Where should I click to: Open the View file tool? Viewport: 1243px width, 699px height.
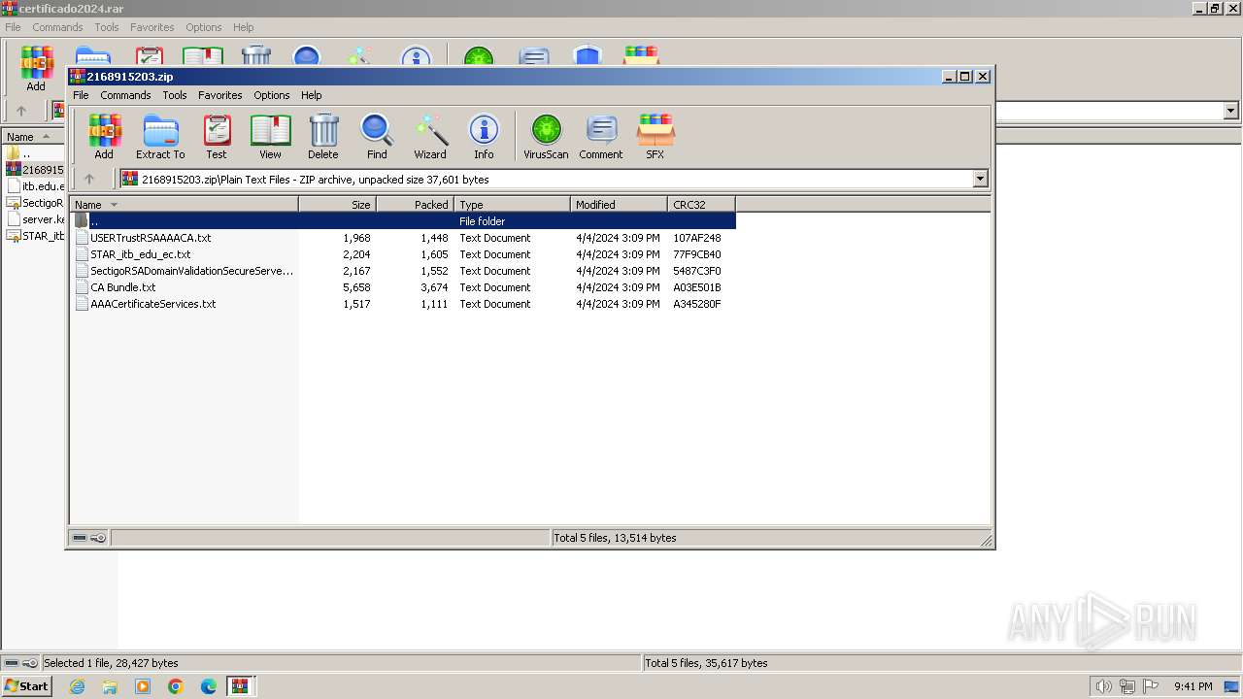pos(270,136)
